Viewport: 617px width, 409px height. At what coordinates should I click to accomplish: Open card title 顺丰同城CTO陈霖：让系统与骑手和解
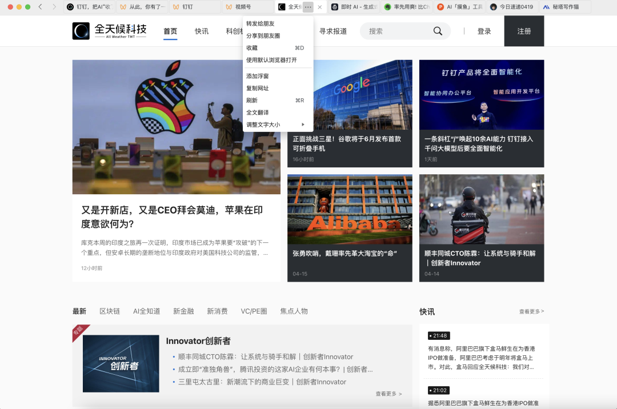pyautogui.click(x=480, y=258)
